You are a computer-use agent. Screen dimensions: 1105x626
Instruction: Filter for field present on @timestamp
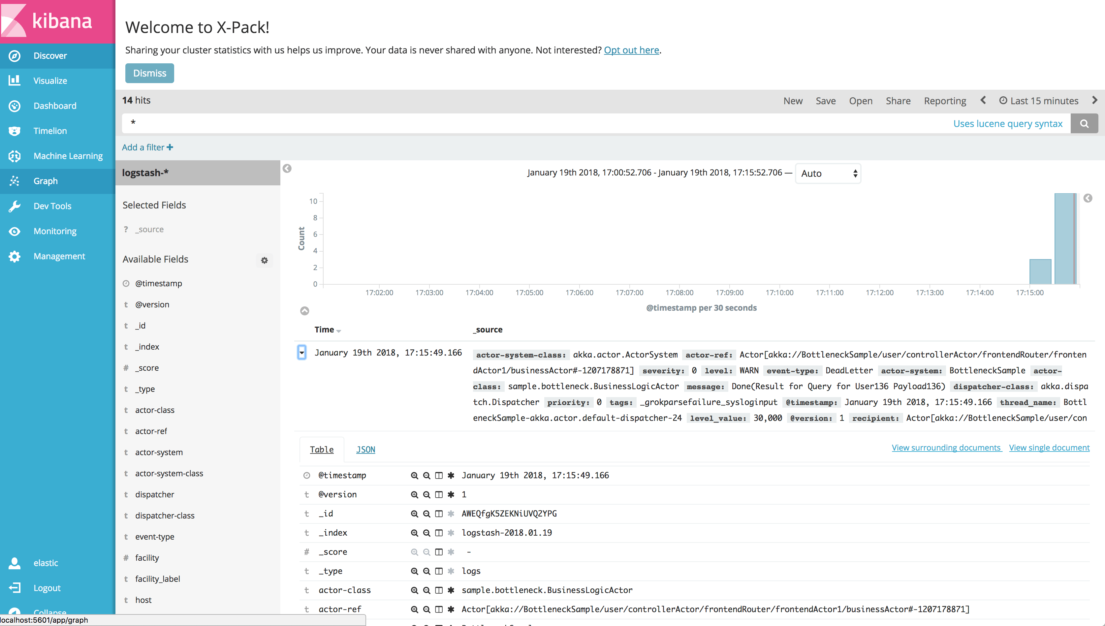tap(451, 476)
